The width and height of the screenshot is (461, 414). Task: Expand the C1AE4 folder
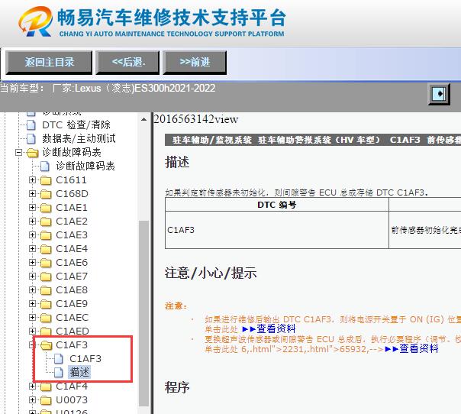32,249
